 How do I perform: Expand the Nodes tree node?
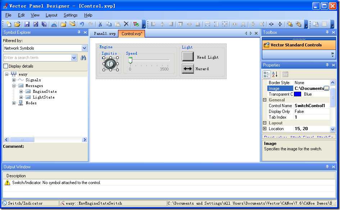pos(14,103)
